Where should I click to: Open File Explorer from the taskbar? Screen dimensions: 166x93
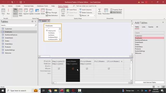tap(56, 91)
